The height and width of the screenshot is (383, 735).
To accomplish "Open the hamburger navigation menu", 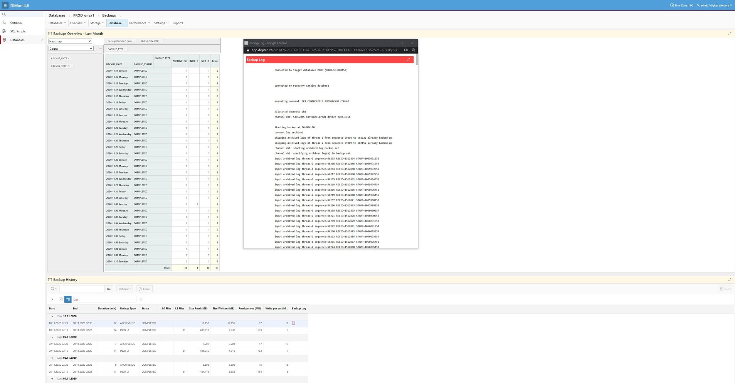I will pyautogui.click(x=5, y=5).
